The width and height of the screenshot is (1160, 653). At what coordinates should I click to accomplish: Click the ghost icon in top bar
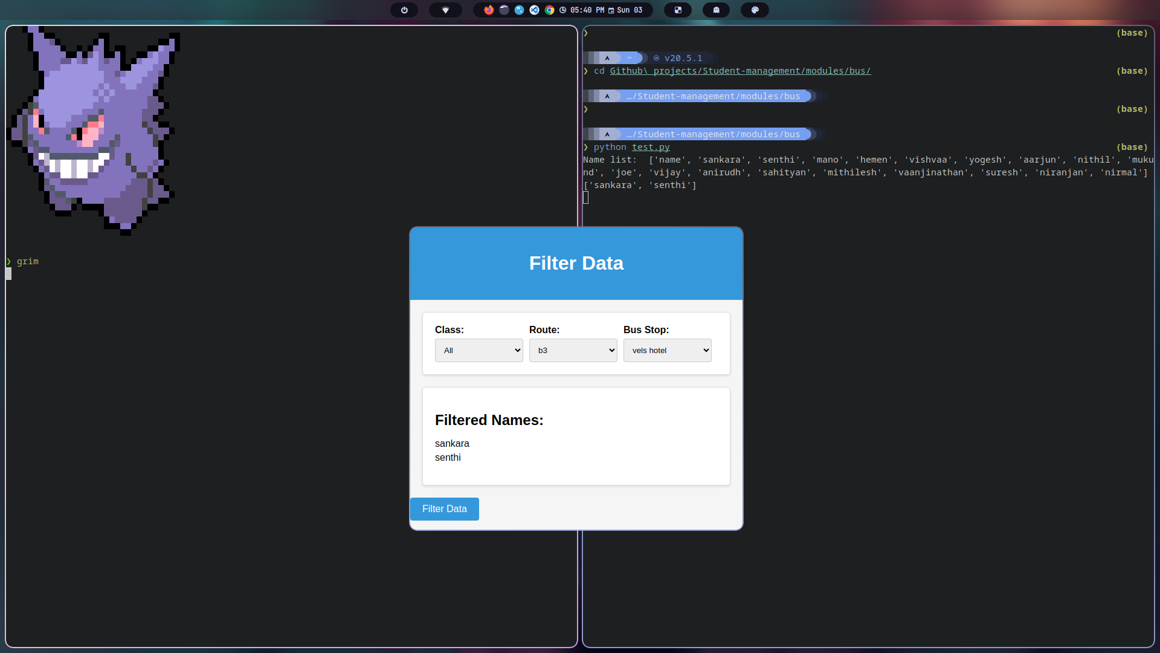[716, 10]
